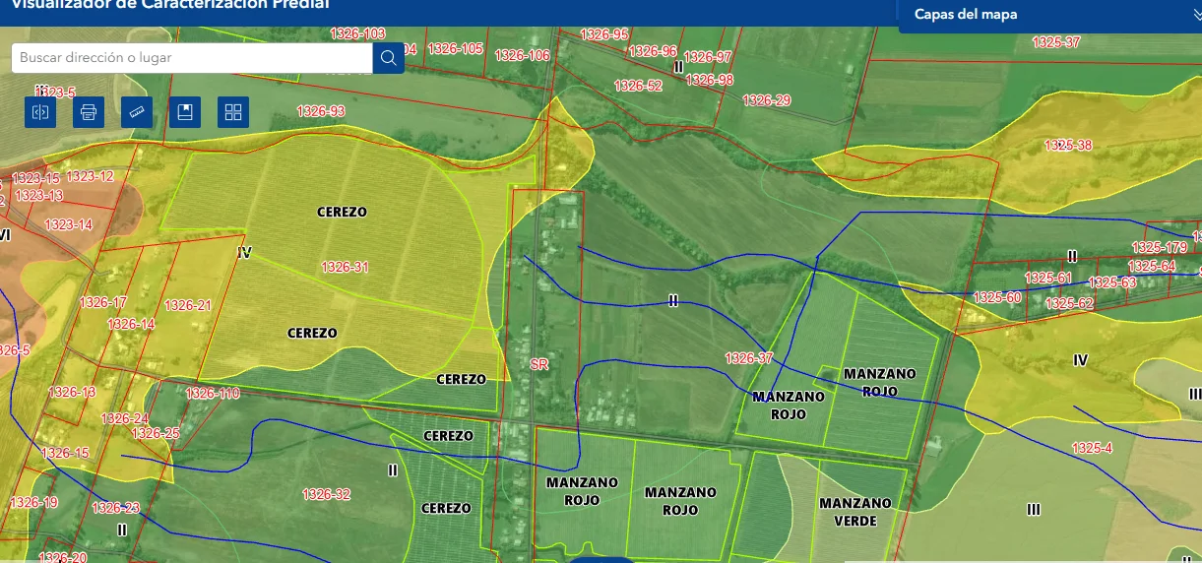Focus the 'Buscar dirección o lugar' field
The width and height of the screenshot is (1202, 563).
(192, 58)
